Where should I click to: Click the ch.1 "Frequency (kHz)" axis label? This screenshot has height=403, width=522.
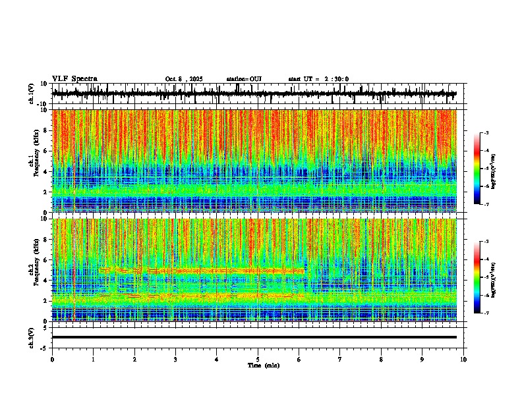(x=36, y=153)
